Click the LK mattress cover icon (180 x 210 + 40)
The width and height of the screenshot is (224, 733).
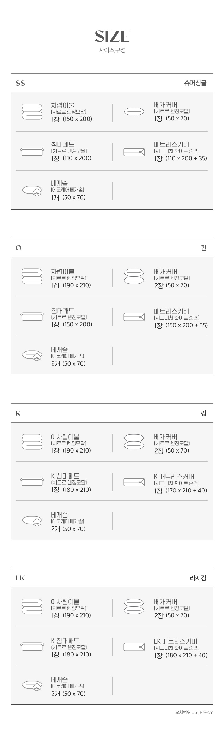(x=134, y=647)
